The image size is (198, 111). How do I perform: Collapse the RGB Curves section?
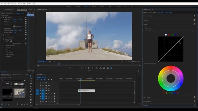(x=144, y=28)
